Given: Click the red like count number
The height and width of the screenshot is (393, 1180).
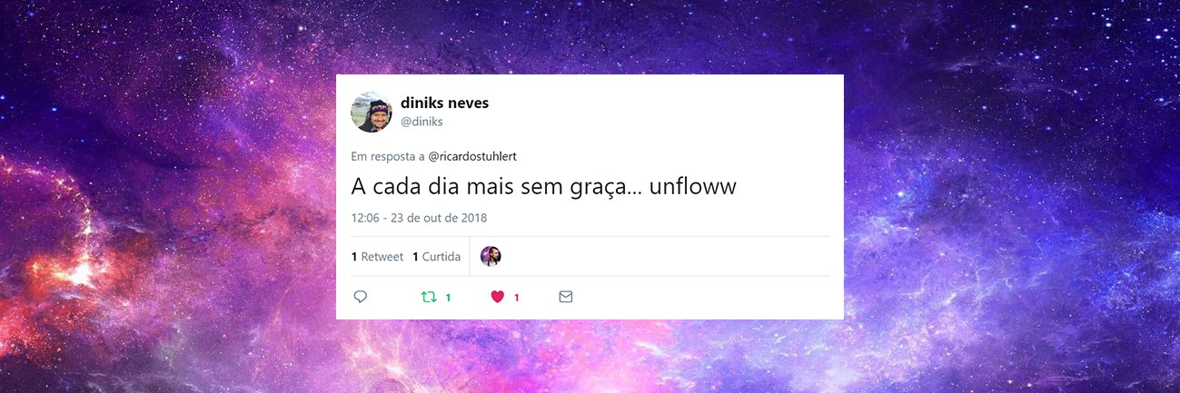Looking at the screenshot, I should [517, 298].
